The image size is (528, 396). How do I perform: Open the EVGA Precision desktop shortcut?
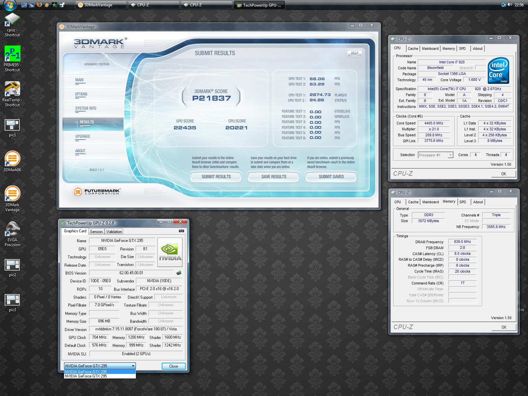pyautogui.click(x=12, y=234)
